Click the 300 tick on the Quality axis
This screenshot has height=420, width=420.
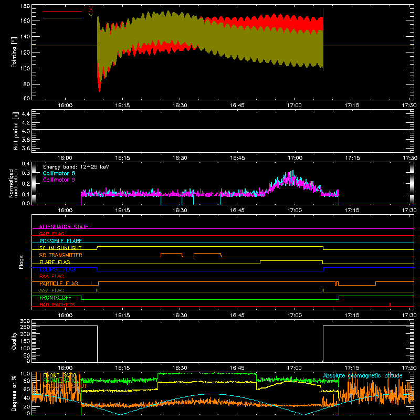click(x=25, y=321)
